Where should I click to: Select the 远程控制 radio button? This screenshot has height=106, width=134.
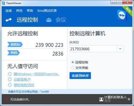(73, 62)
